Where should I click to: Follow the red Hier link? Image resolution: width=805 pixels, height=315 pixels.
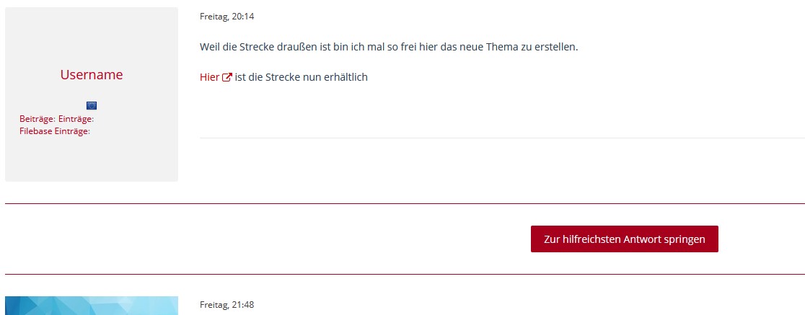click(210, 77)
